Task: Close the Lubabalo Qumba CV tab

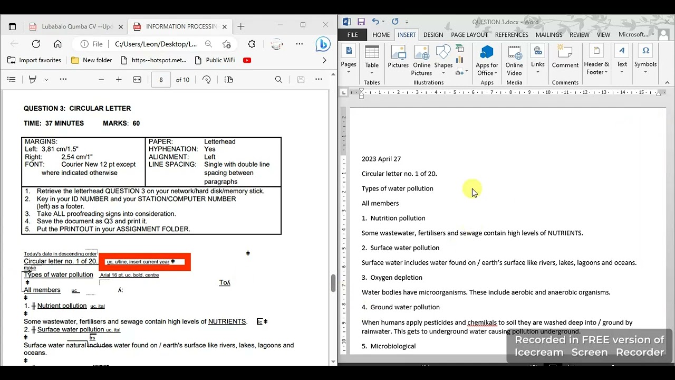Action: (121, 26)
